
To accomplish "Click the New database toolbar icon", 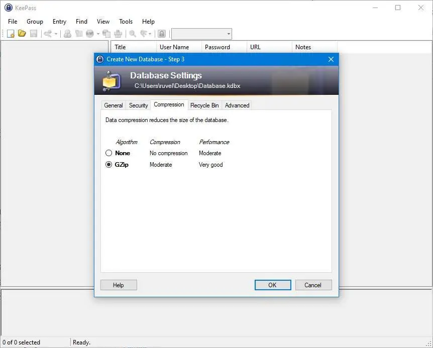I will [x=11, y=34].
